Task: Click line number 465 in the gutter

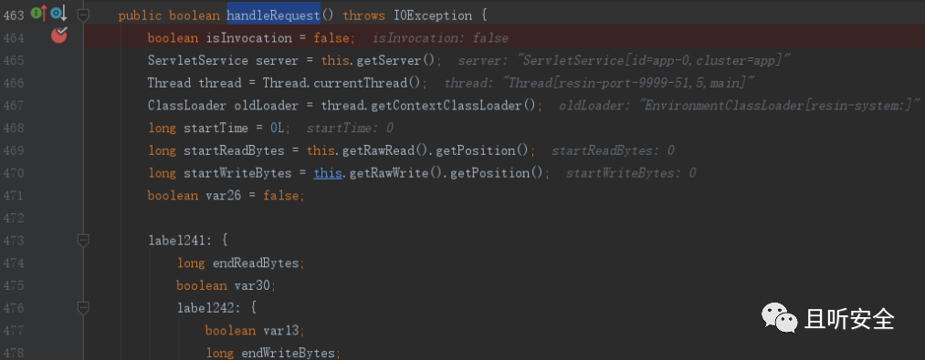Action: (x=13, y=61)
